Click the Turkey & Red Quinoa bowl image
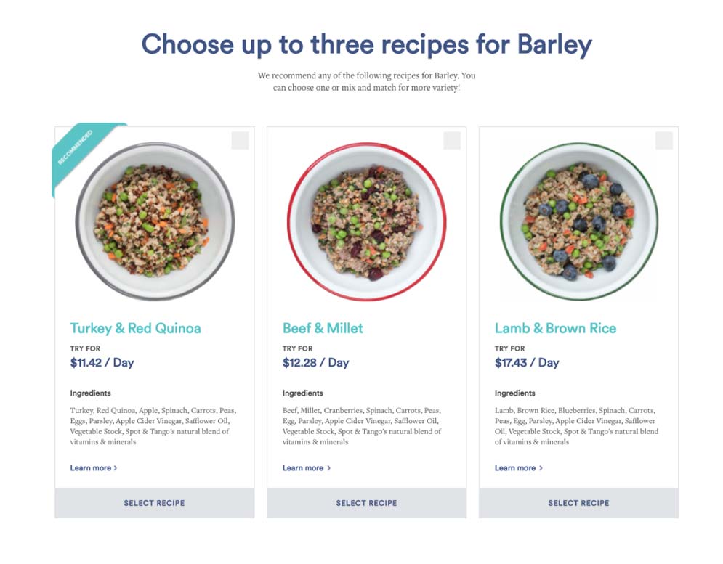The height and width of the screenshot is (564, 723). pos(155,221)
